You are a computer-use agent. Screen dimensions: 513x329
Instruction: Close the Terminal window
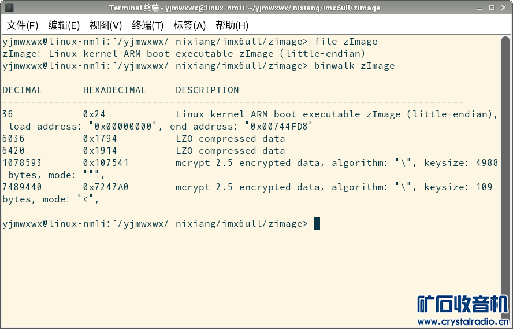tap(504, 8)
